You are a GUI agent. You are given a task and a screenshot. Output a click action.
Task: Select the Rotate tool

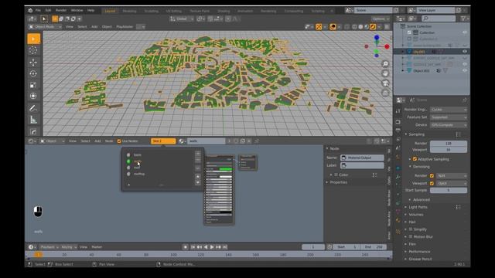33,73
